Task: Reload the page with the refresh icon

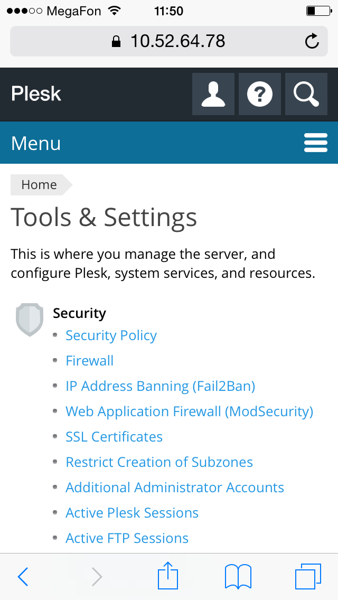Action: click(312, 41)
